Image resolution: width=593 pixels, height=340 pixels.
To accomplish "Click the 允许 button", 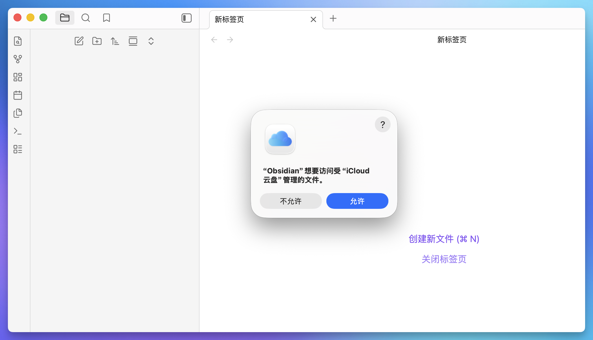I will point(357,201).
